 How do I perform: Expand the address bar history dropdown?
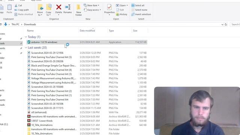coord(222,24)
